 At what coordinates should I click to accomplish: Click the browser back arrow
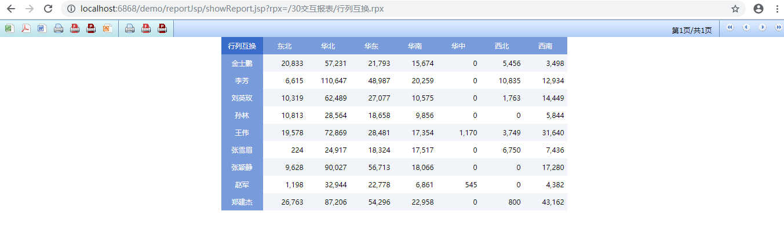click(x=11, y=9)
